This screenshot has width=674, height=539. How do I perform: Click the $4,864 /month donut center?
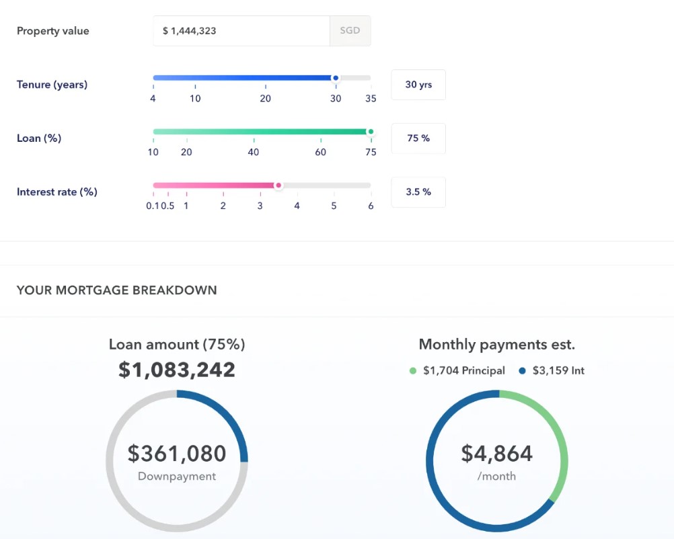497,461
